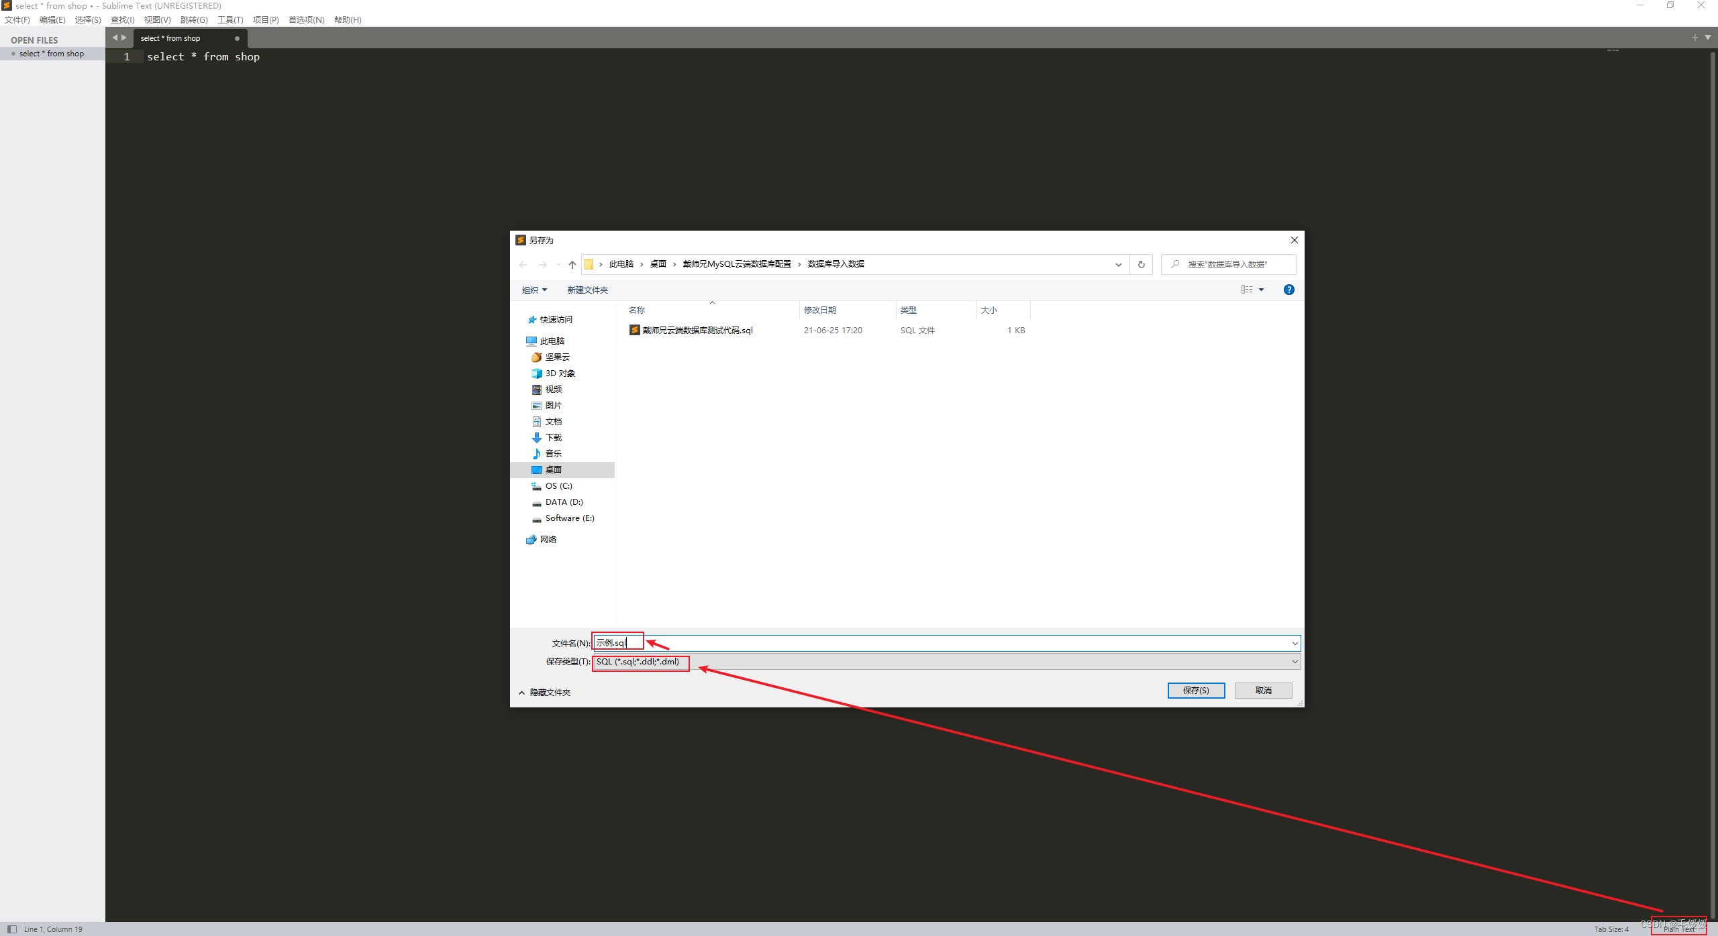Open Sublime 视图(V) menu

coord(157,20)
